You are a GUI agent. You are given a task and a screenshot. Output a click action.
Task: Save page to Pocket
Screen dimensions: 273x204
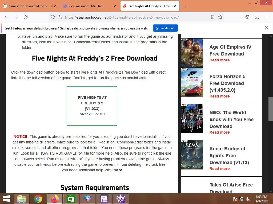[x=247, y=17]
